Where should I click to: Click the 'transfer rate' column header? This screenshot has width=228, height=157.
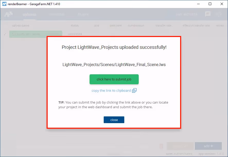[x=163, y=25]
